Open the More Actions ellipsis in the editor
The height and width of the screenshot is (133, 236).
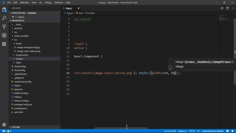click(233, 8)
